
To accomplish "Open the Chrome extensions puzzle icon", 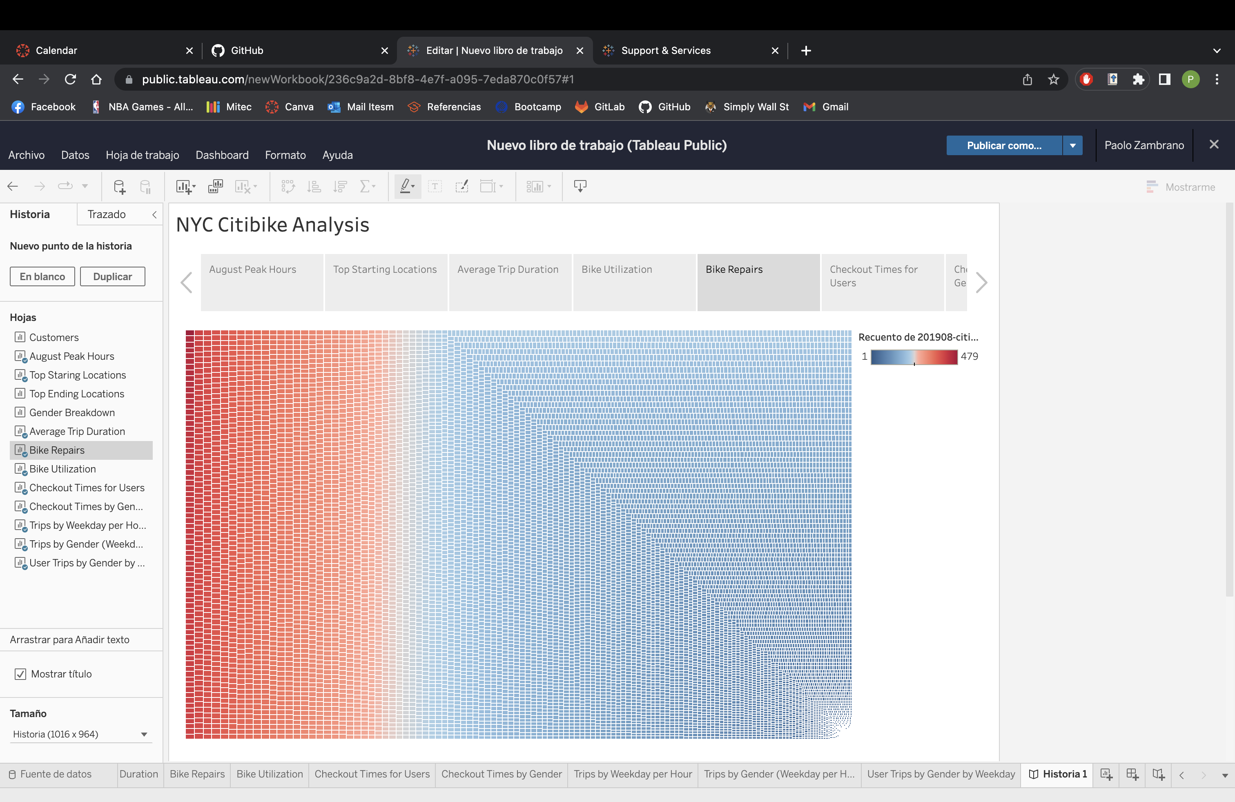I will pyautogui.click(x=1139, y=79).
